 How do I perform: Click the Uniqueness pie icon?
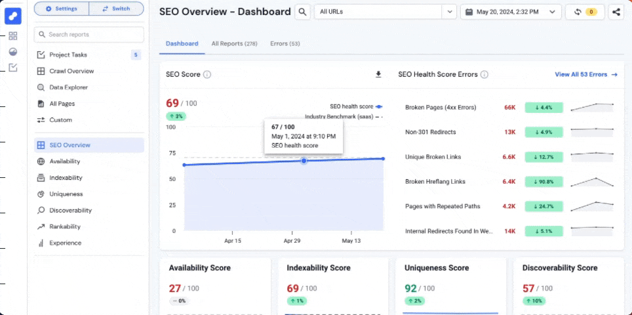[41, 194]
